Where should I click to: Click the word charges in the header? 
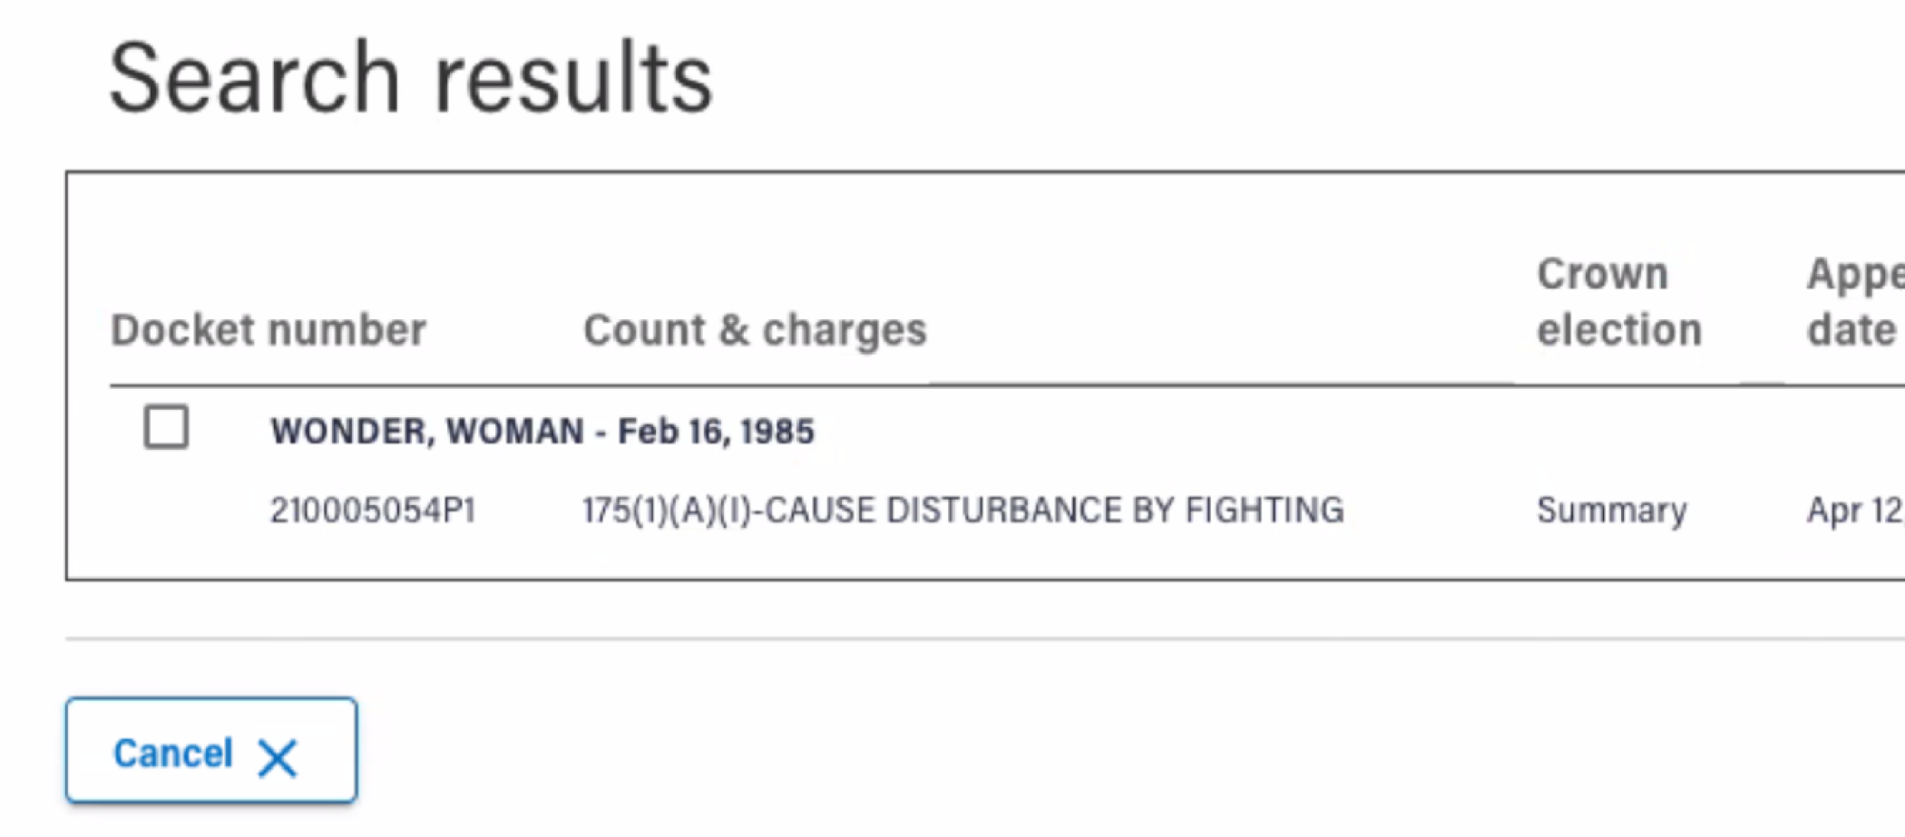point(845,330)
